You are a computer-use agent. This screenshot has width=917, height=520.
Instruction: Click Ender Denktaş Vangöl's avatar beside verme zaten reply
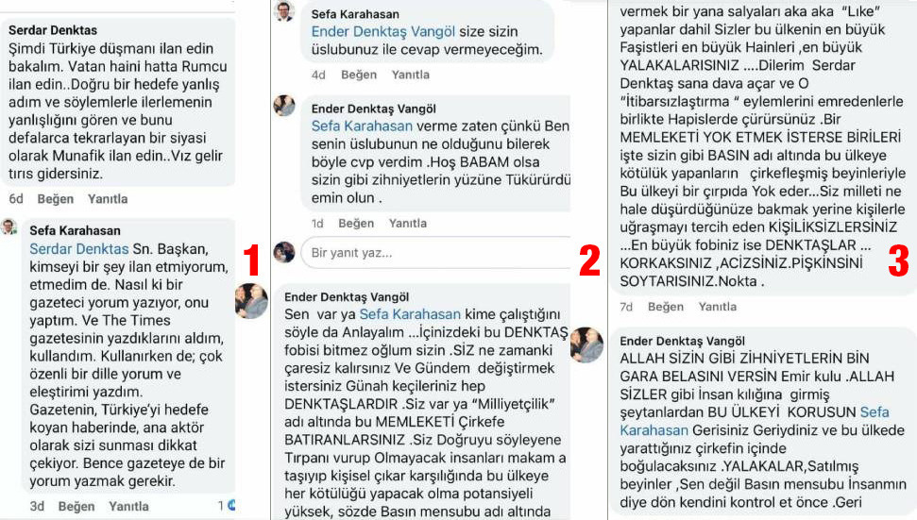(x=285, y=106)
